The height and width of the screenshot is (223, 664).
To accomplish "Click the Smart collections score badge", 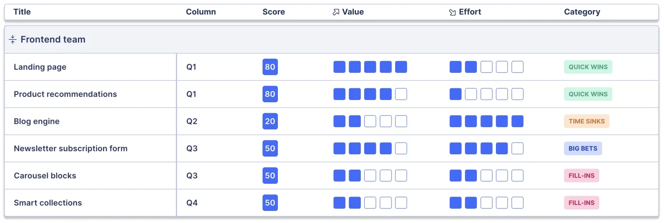I will 270,203.
